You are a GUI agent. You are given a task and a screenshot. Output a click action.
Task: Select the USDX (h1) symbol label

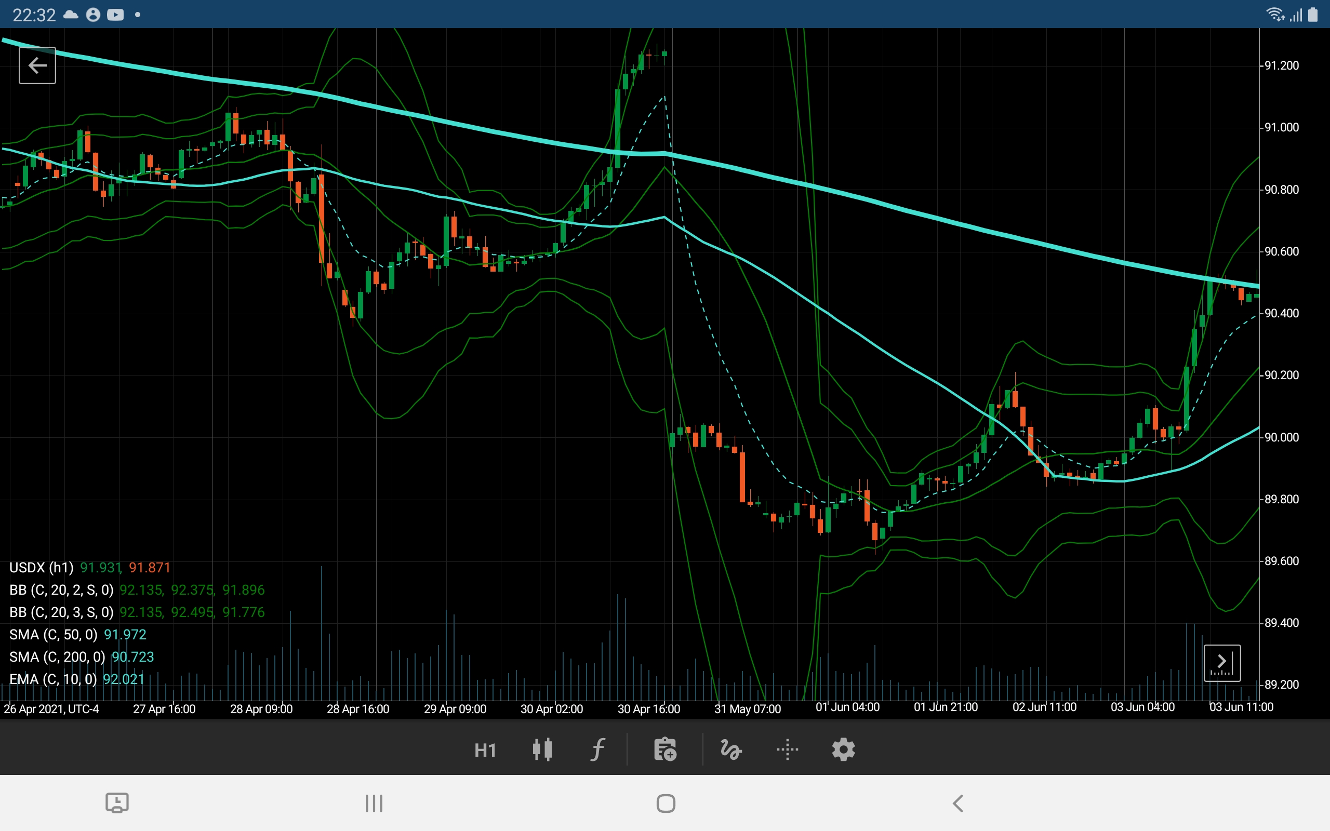[x=41, y=567]
